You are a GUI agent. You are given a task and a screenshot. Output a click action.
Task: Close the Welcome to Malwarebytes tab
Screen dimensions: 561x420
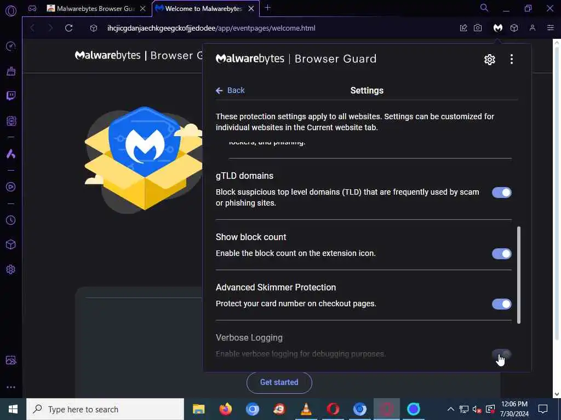click(251, 9)
